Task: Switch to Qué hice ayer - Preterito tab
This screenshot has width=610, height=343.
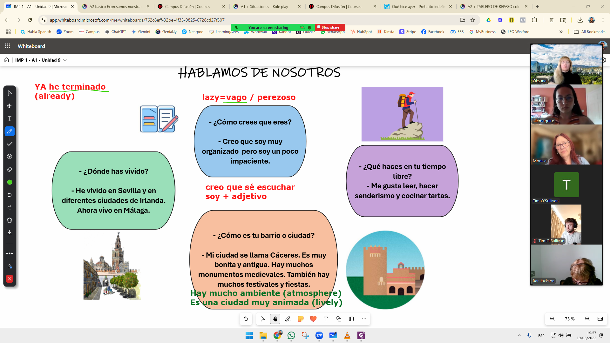Action: (x=418, y=6)
